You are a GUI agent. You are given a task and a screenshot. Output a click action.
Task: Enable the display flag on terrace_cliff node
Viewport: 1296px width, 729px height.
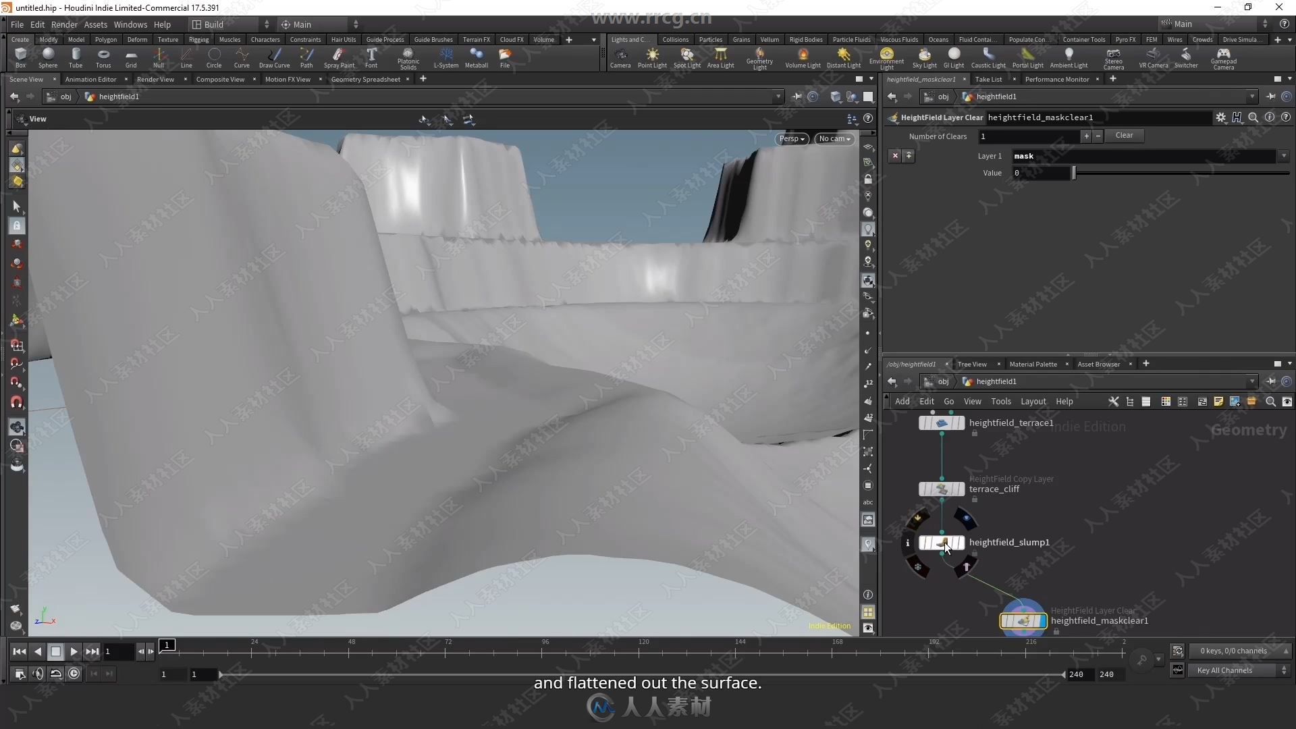[x=961, y=489]
